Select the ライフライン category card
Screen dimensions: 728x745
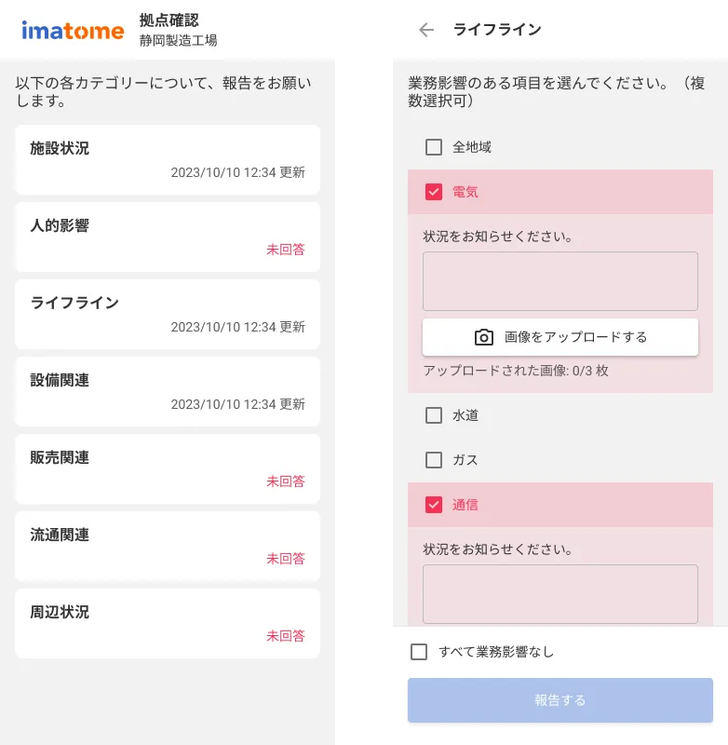[168, 314]
